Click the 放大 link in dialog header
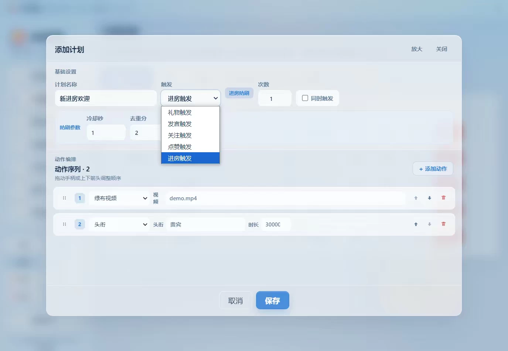This screenshot has height=351, width=508. tap(417, 49)
